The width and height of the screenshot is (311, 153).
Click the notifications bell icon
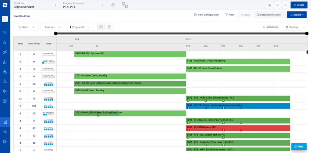click(277, 5)
